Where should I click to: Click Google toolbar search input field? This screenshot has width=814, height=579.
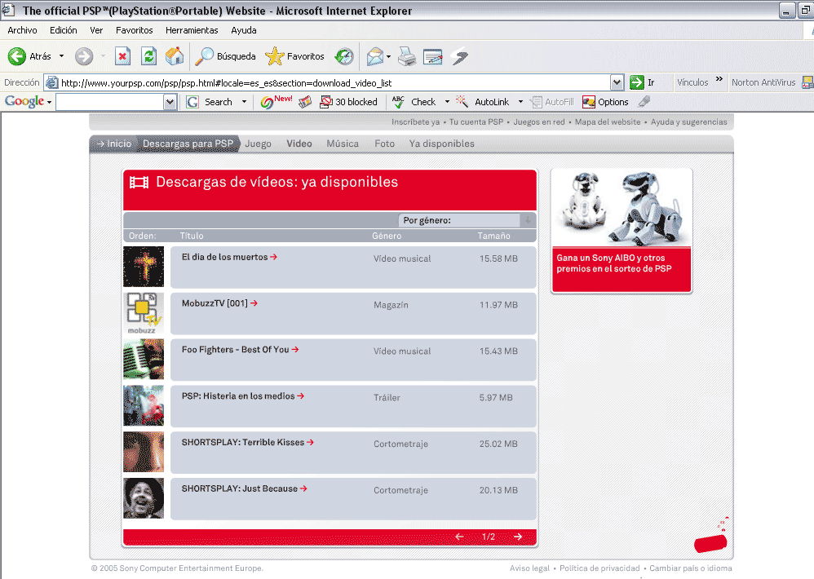pos(109,102)
